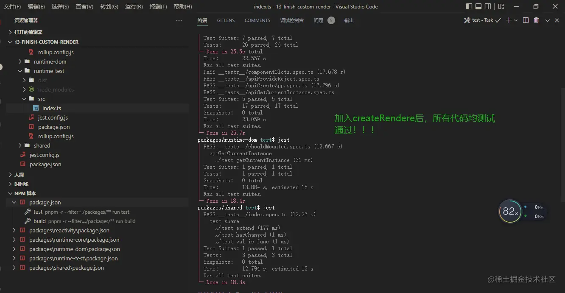
Task: Click wrench icon beside test script
Action: [x=28, y=212]
